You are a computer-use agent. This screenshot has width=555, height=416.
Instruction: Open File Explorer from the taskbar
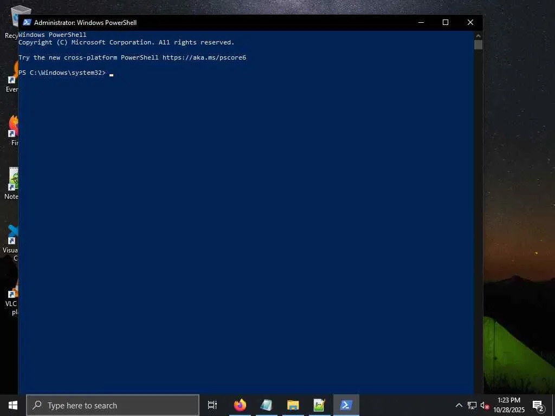(x=293, y=405)
